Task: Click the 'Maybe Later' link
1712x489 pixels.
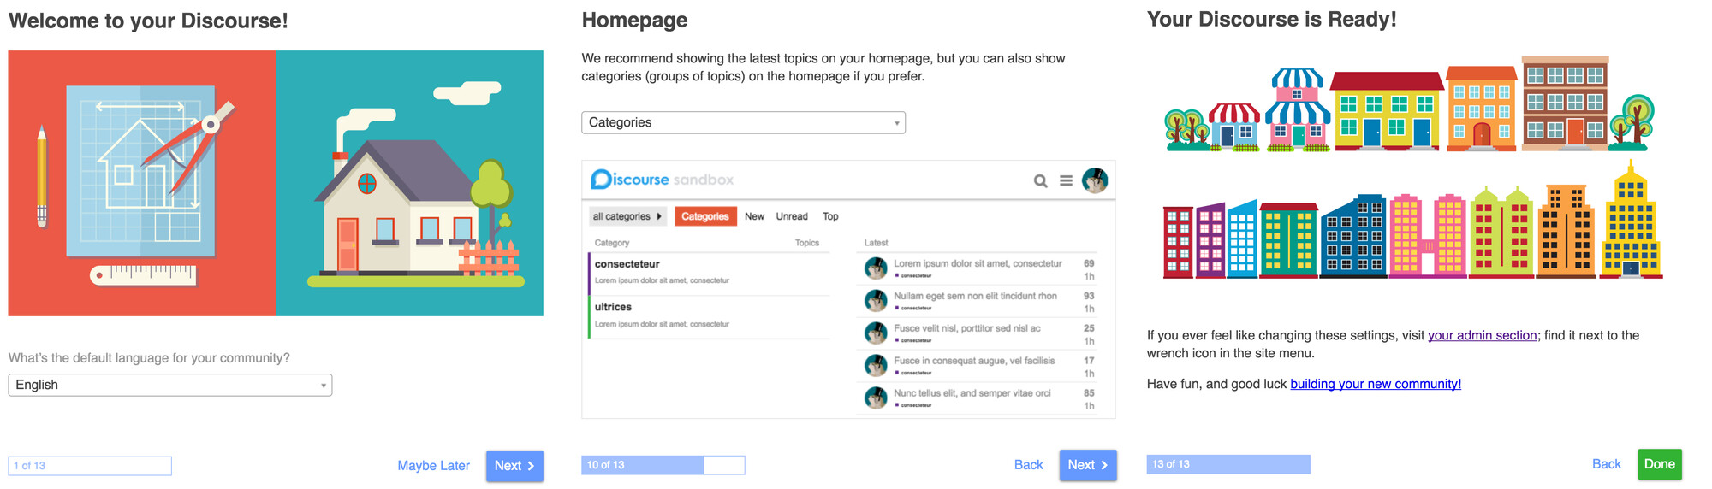Action: pyautogui.click(x=433, y=466)
